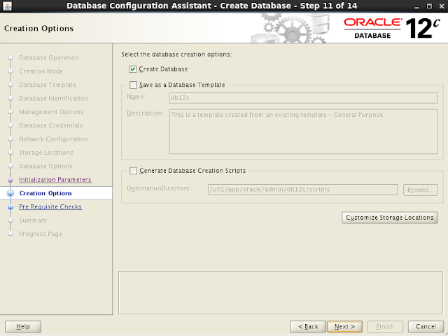The width and height of the screenshot is (448, 336).
Task: Enable Save as a Database Template
Action: [x=133, y=85]
